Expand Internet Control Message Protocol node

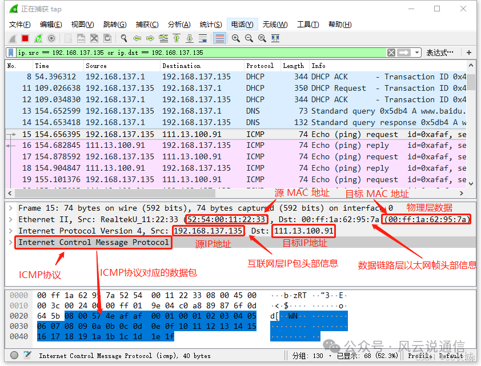click(x=11, y=242)
